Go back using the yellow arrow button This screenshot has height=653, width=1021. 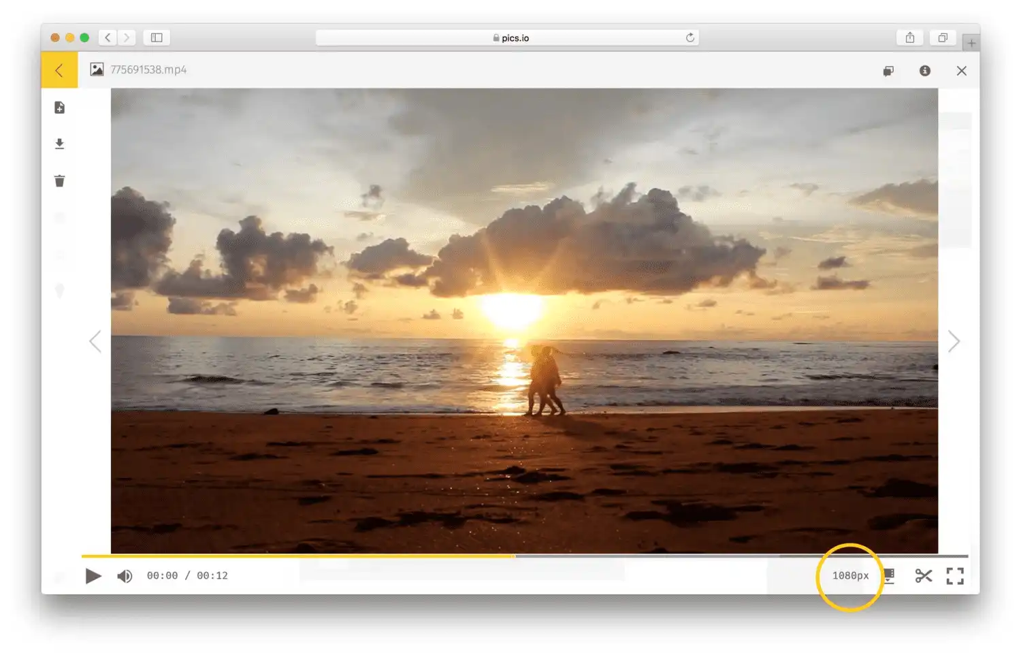point(59,70)
